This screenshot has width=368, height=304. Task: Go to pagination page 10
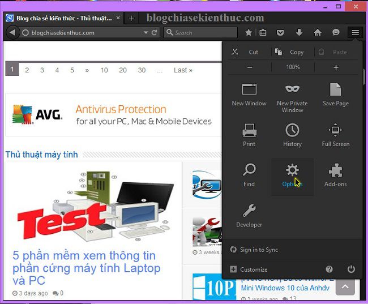[x=104, y=70]
